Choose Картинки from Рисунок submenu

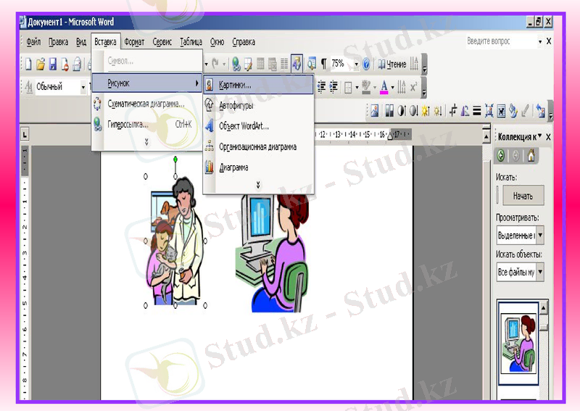[258, 85]
